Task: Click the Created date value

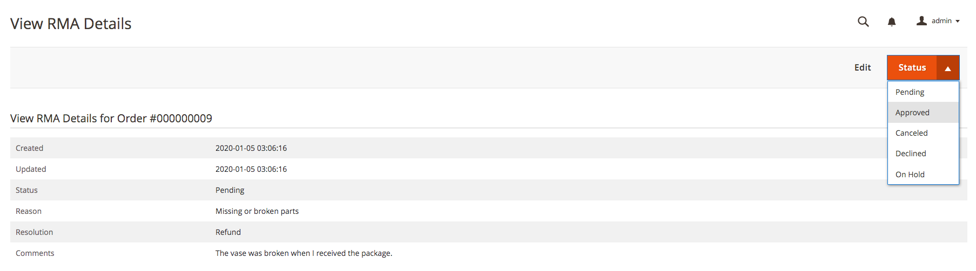Action: tap(251, 148)
